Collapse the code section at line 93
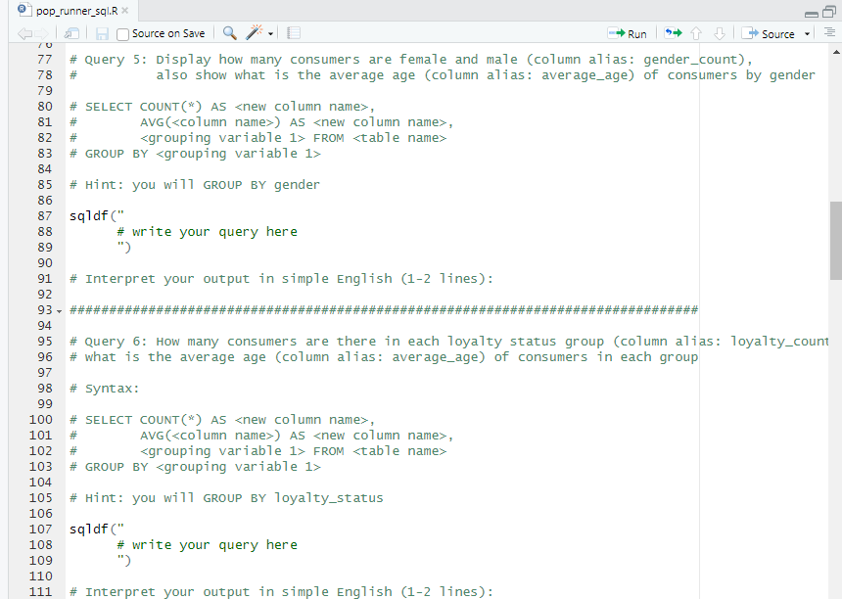The image size is (842, 599). pyautogui.click(x=59, y=309)
